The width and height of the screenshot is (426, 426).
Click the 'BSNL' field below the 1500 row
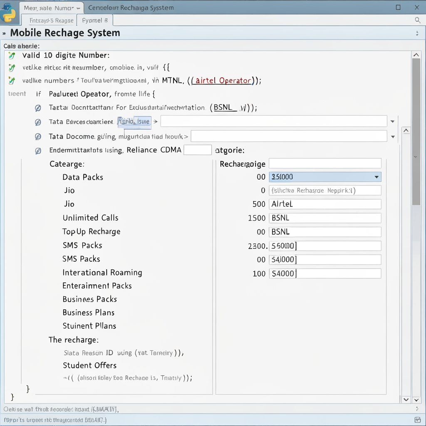(x=325, y=232)
